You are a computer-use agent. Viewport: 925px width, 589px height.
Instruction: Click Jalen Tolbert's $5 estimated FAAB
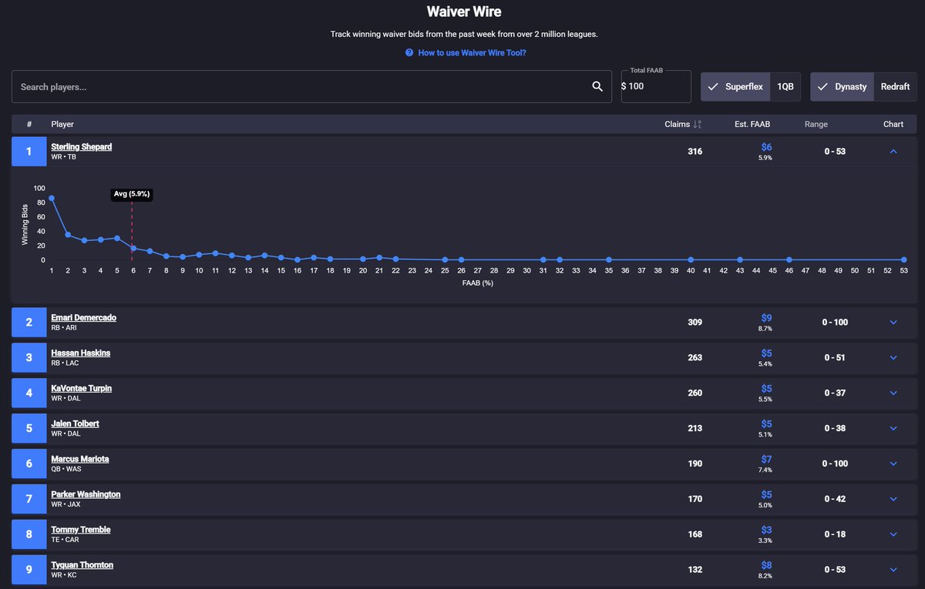(x=766, y=423)
